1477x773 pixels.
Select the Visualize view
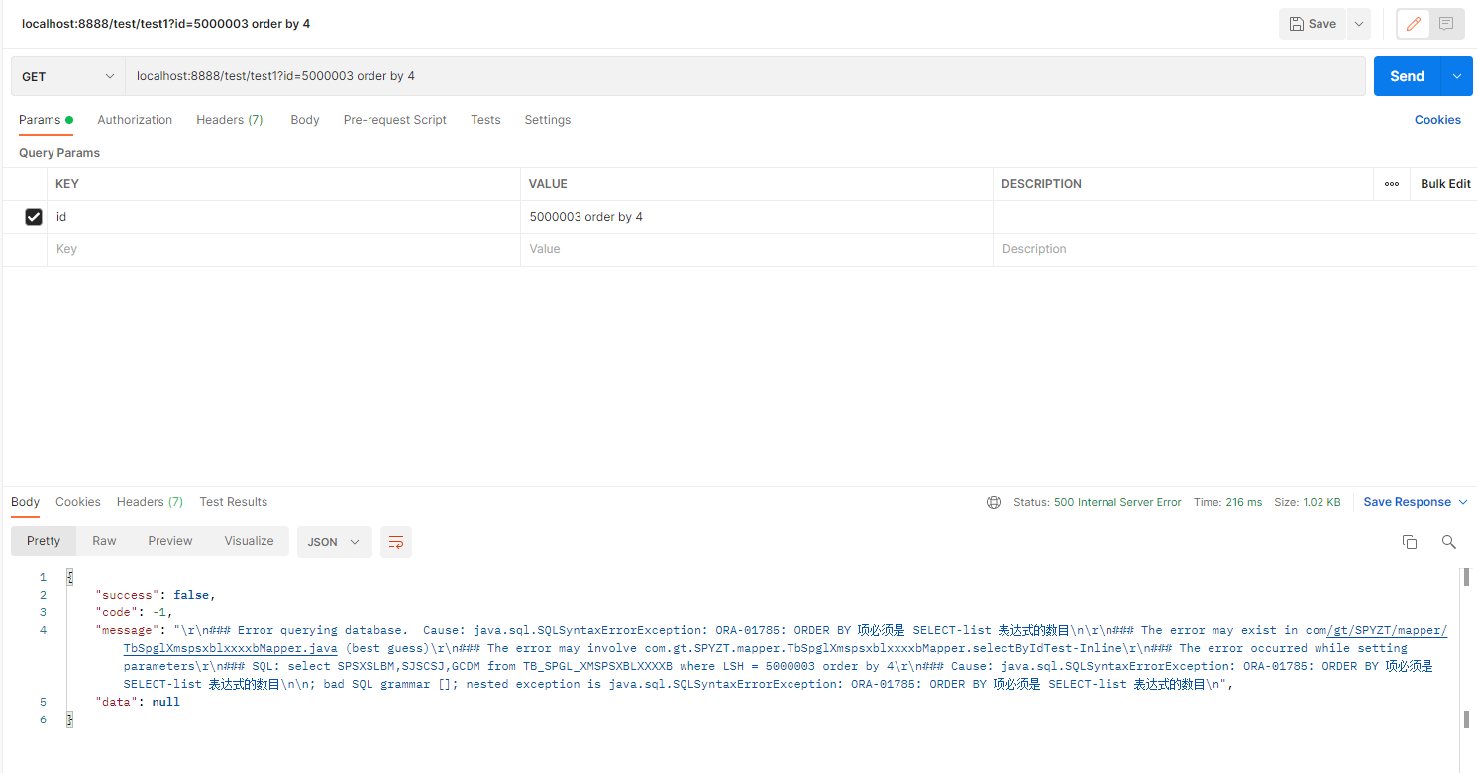pos(249,541)
